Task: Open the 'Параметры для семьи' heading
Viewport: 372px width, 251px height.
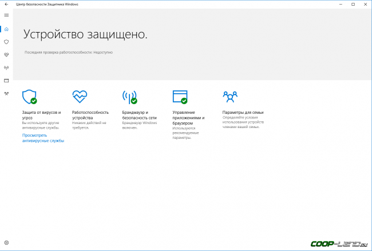Action: click(x=243, y=112)
